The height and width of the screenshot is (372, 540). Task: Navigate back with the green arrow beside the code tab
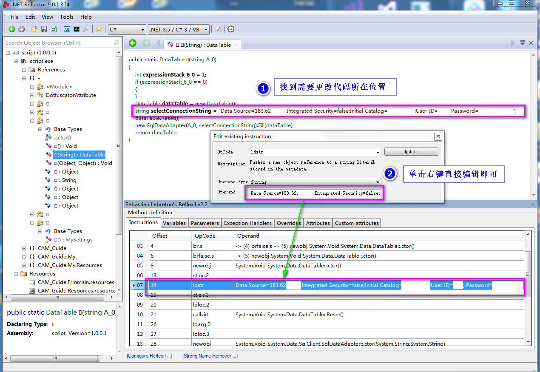point(133,43)
